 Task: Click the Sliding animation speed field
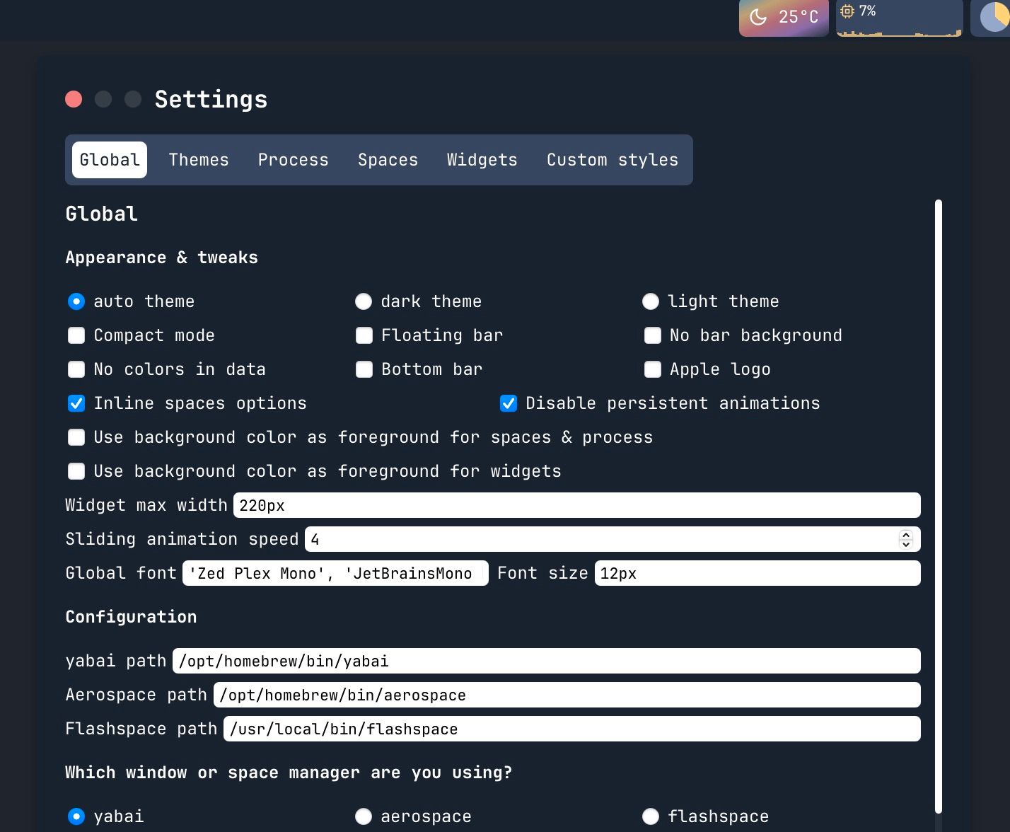(613, 539)
